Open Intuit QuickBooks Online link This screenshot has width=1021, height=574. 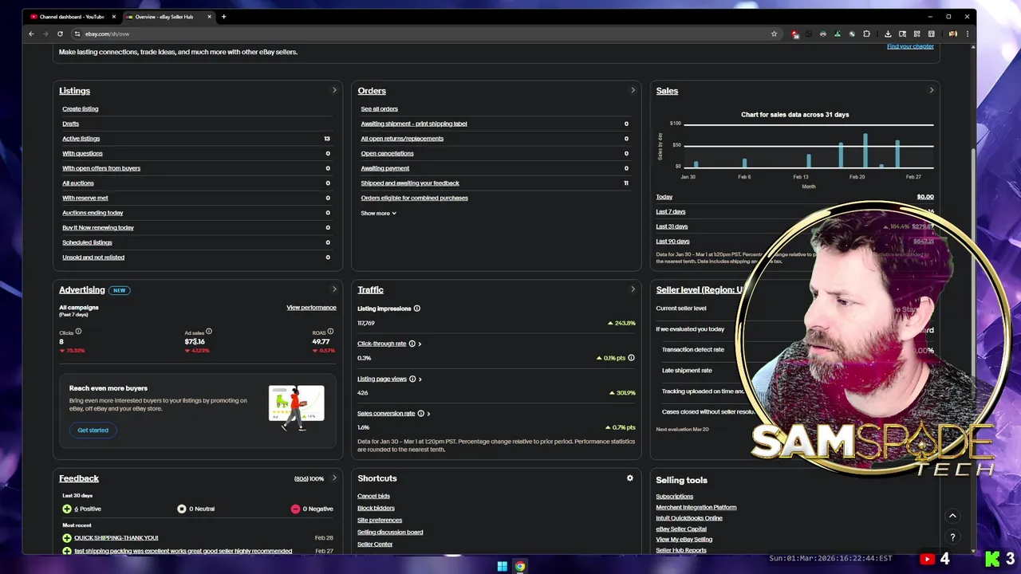point(689,518)
